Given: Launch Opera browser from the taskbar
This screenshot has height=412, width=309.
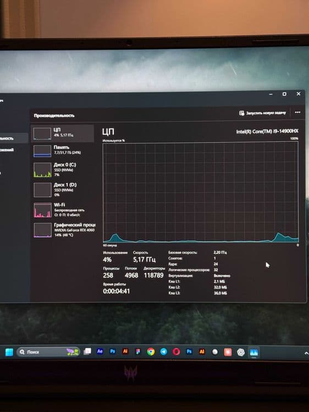Looking at the screenshot, I should point(176,352).
